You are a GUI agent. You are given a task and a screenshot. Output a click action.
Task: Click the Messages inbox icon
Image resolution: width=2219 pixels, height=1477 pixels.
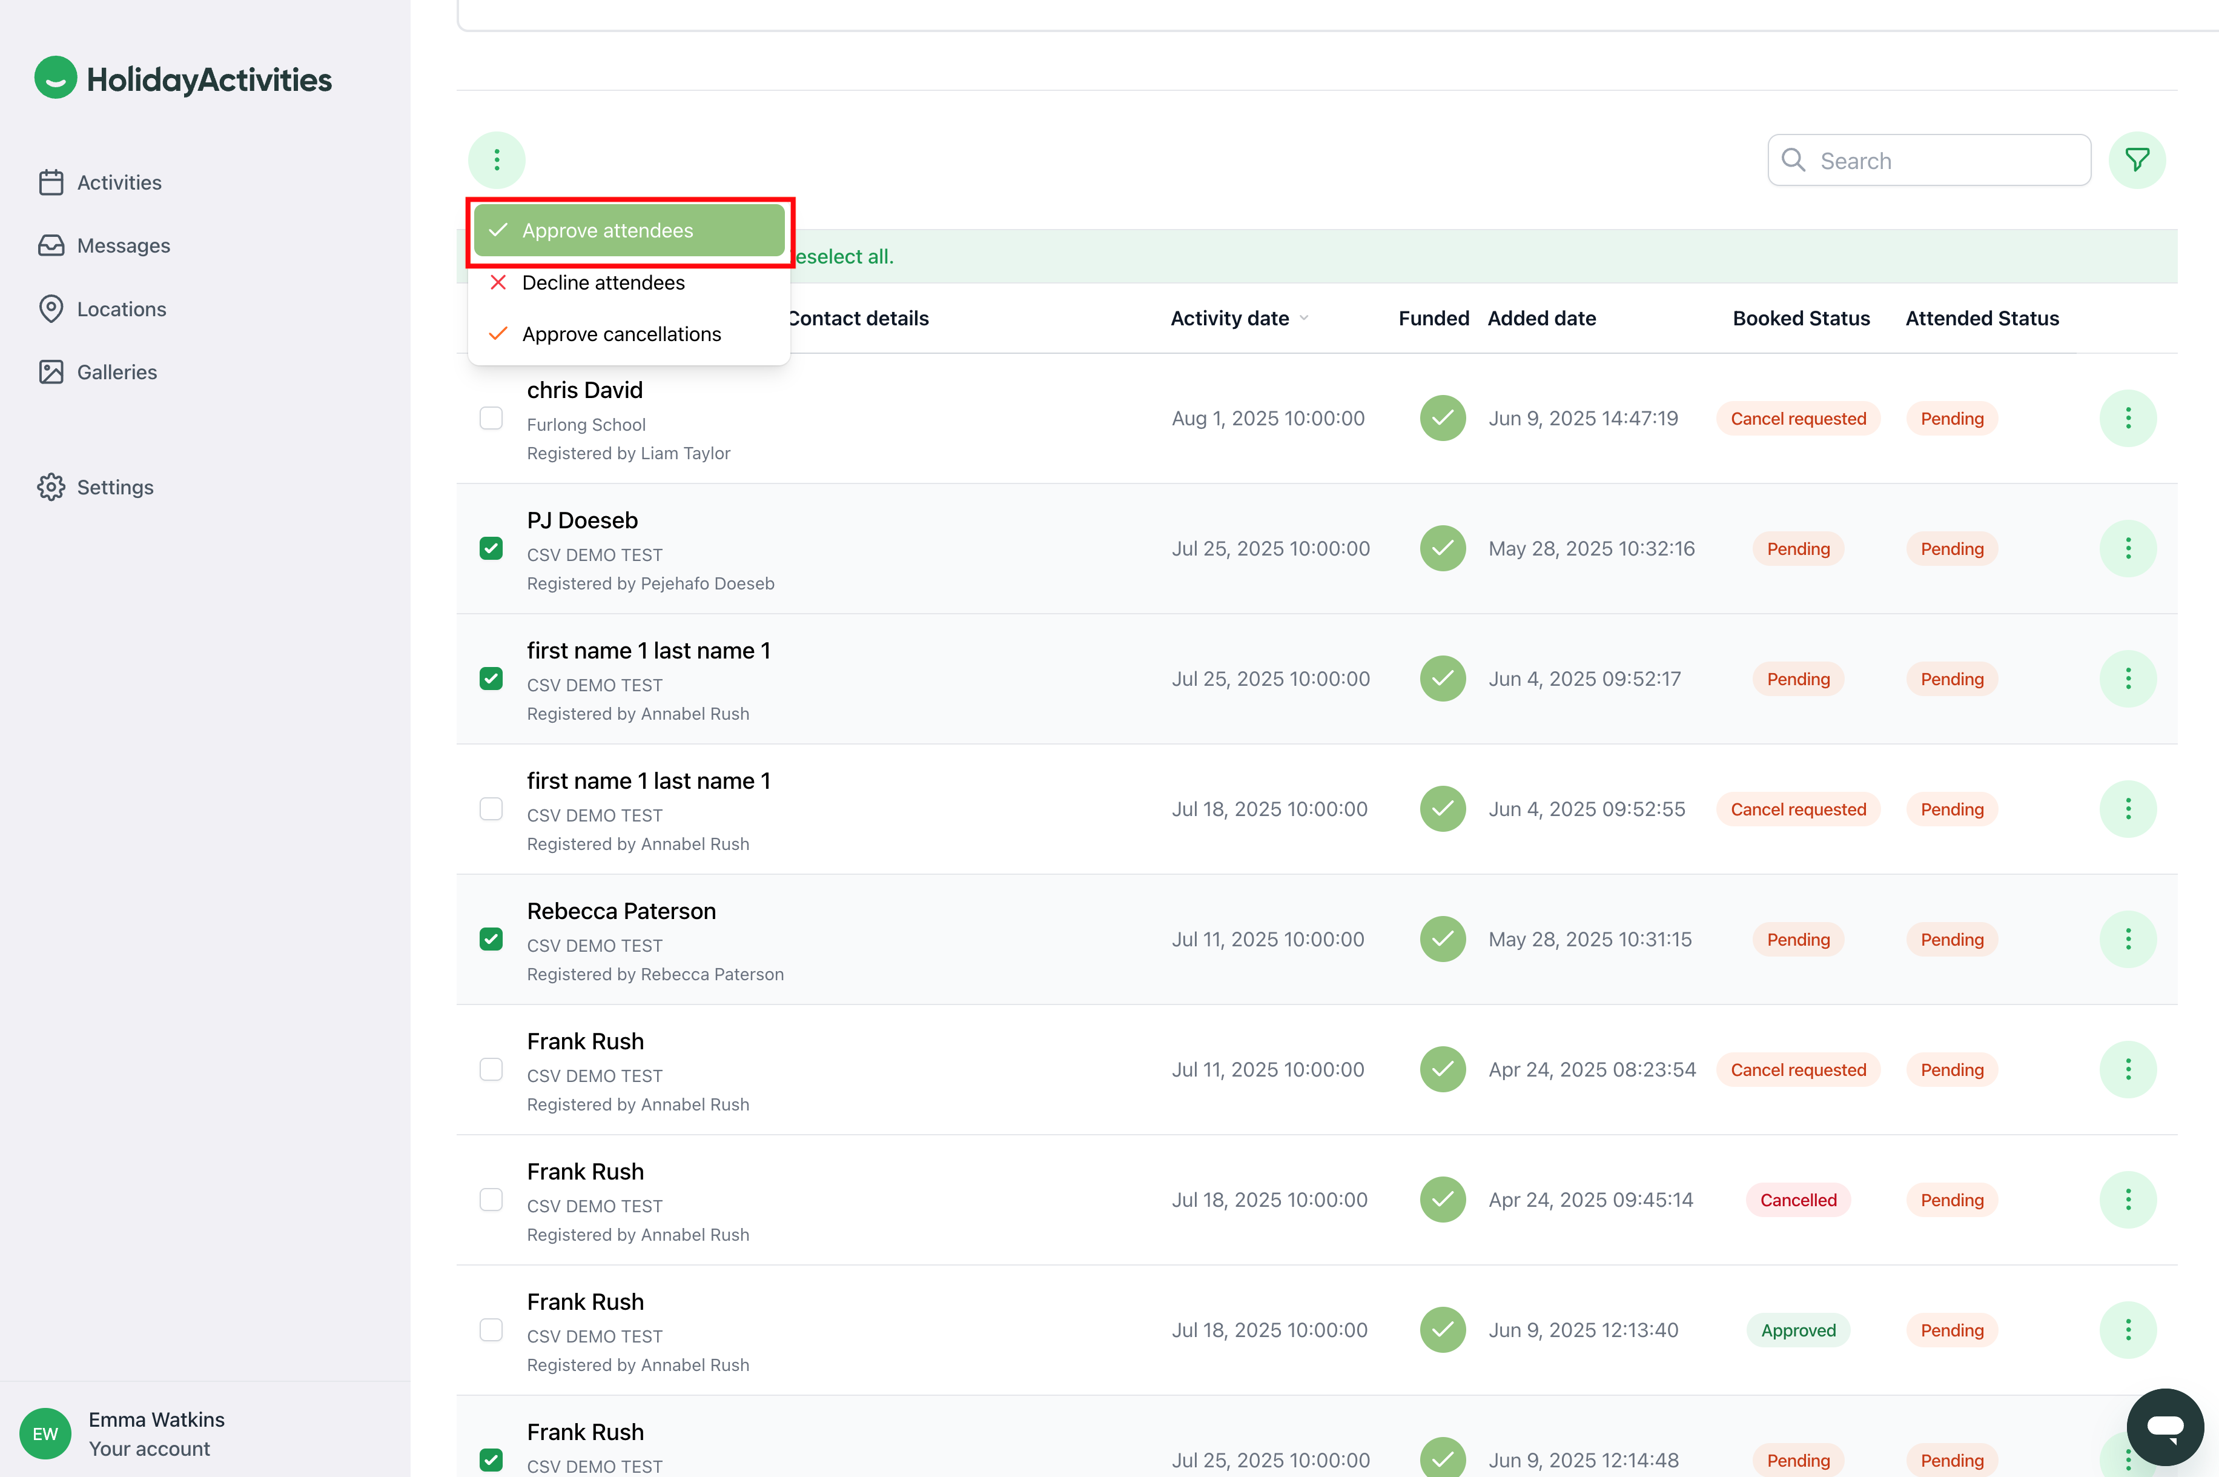[x=51, y=245]
